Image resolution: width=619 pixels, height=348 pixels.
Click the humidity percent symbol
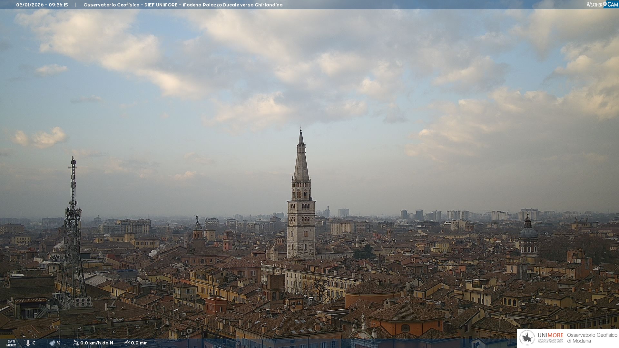[x=58, y=343]
